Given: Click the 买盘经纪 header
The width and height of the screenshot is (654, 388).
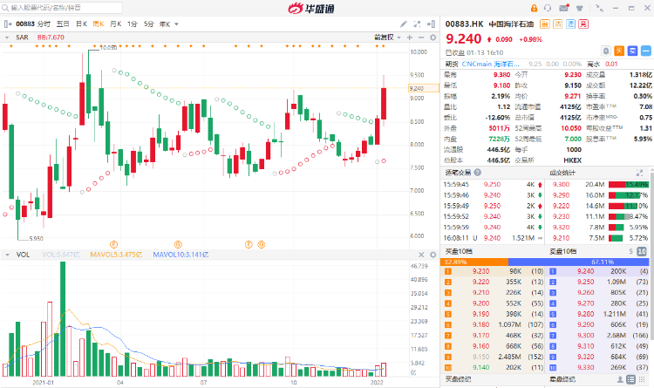Looking at the screenshot, I should pyautogui.click(x=458, y=379).
